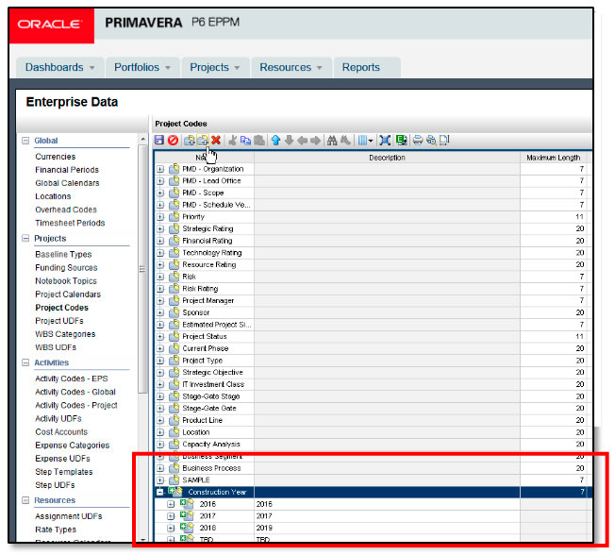Click the Copy icon in toolbar

(x=245, y=140)
